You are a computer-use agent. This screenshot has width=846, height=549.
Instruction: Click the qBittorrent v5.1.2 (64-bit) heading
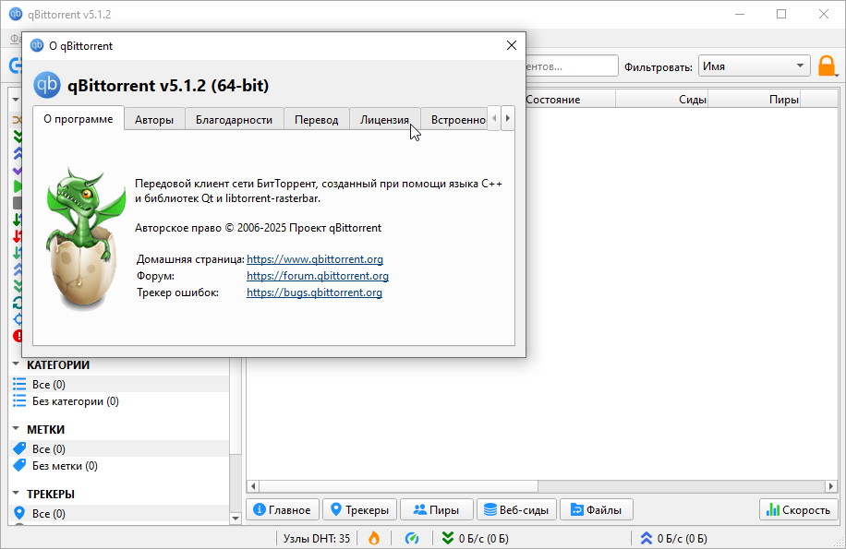(168, 85)
